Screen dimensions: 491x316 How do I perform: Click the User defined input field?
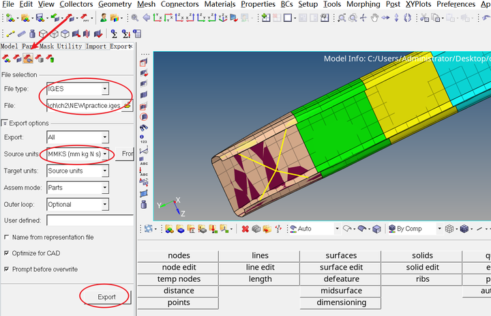[90, 220]
